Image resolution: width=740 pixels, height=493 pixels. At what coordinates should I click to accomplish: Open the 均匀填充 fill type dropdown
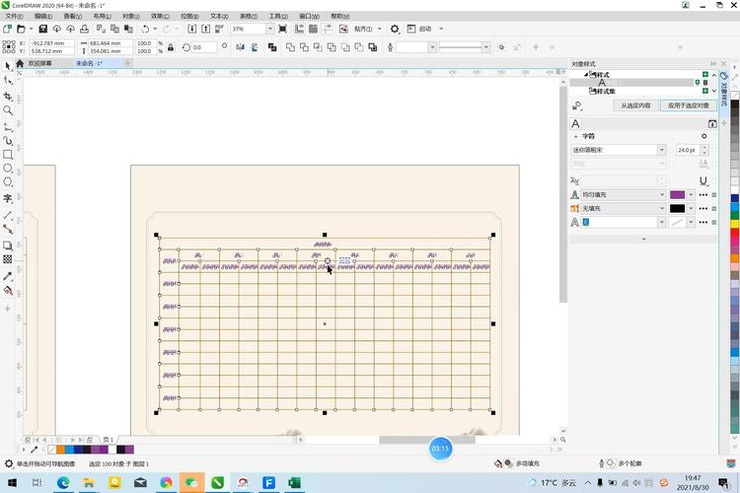[x=661, y=194]
